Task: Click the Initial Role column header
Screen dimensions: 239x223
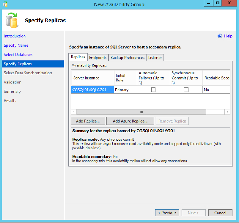Action: pos(125,78)
